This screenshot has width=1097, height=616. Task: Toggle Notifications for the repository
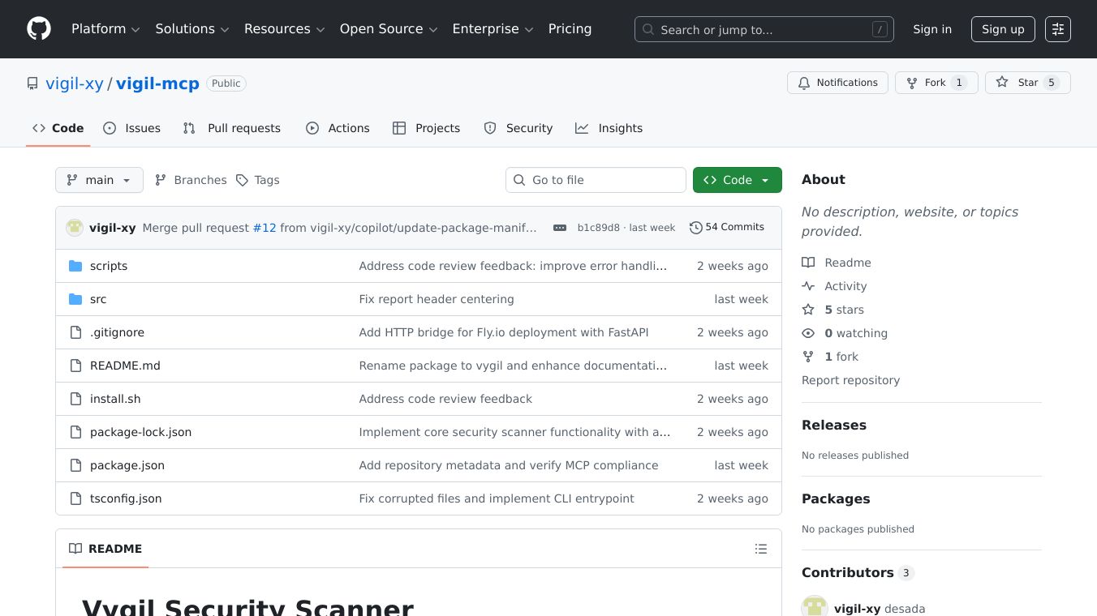tap(837, 83)
